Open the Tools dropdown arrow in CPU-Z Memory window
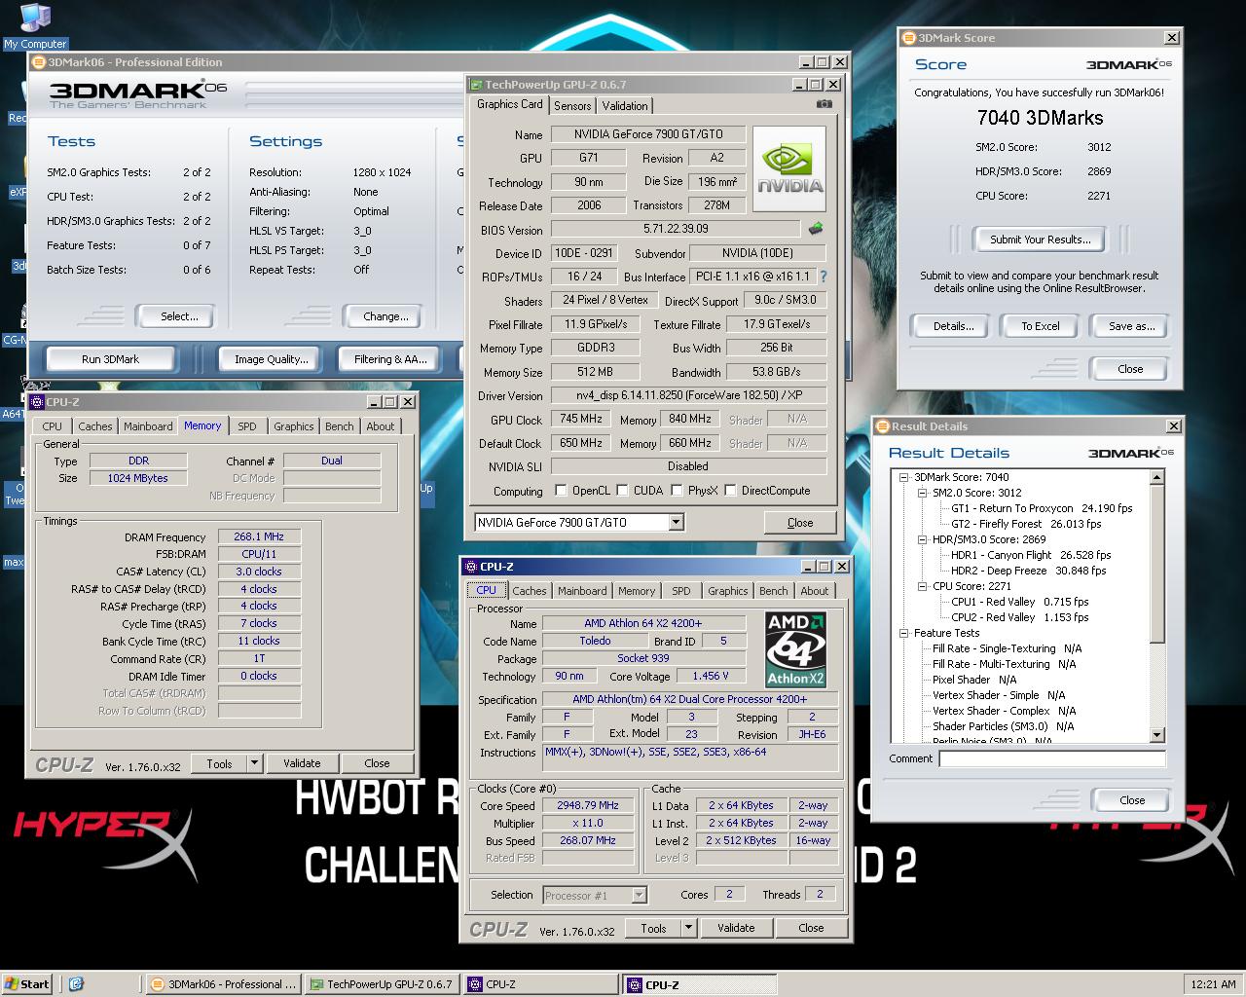 coord(255,763)
